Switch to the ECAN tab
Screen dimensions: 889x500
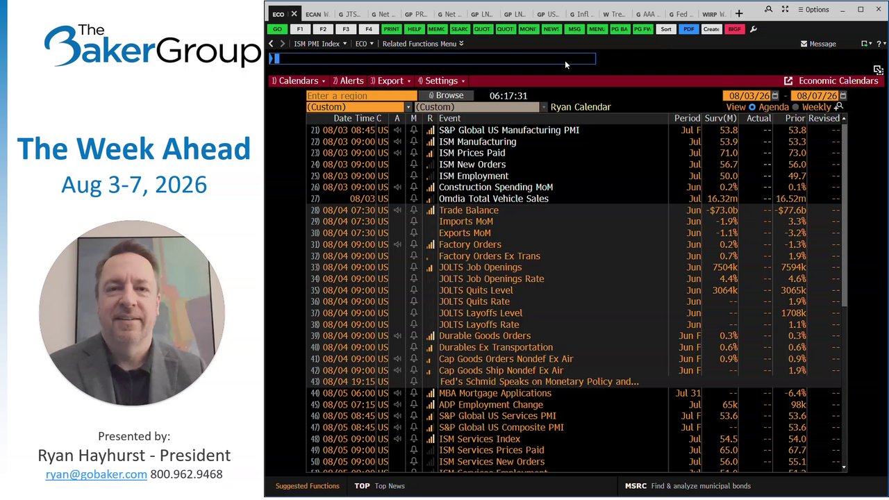point(317,14)
